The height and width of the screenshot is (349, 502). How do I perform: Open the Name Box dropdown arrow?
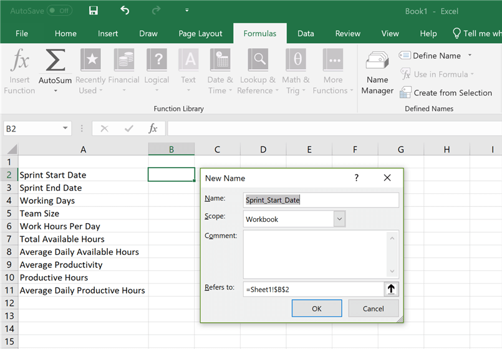(66, 128)
